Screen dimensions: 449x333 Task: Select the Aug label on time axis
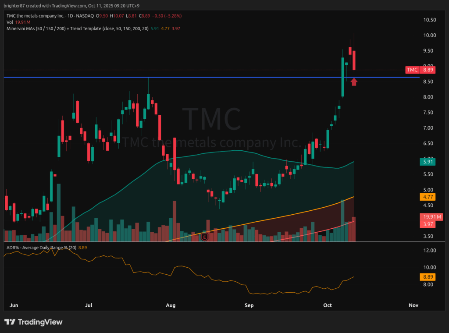[x=171, y=305]
